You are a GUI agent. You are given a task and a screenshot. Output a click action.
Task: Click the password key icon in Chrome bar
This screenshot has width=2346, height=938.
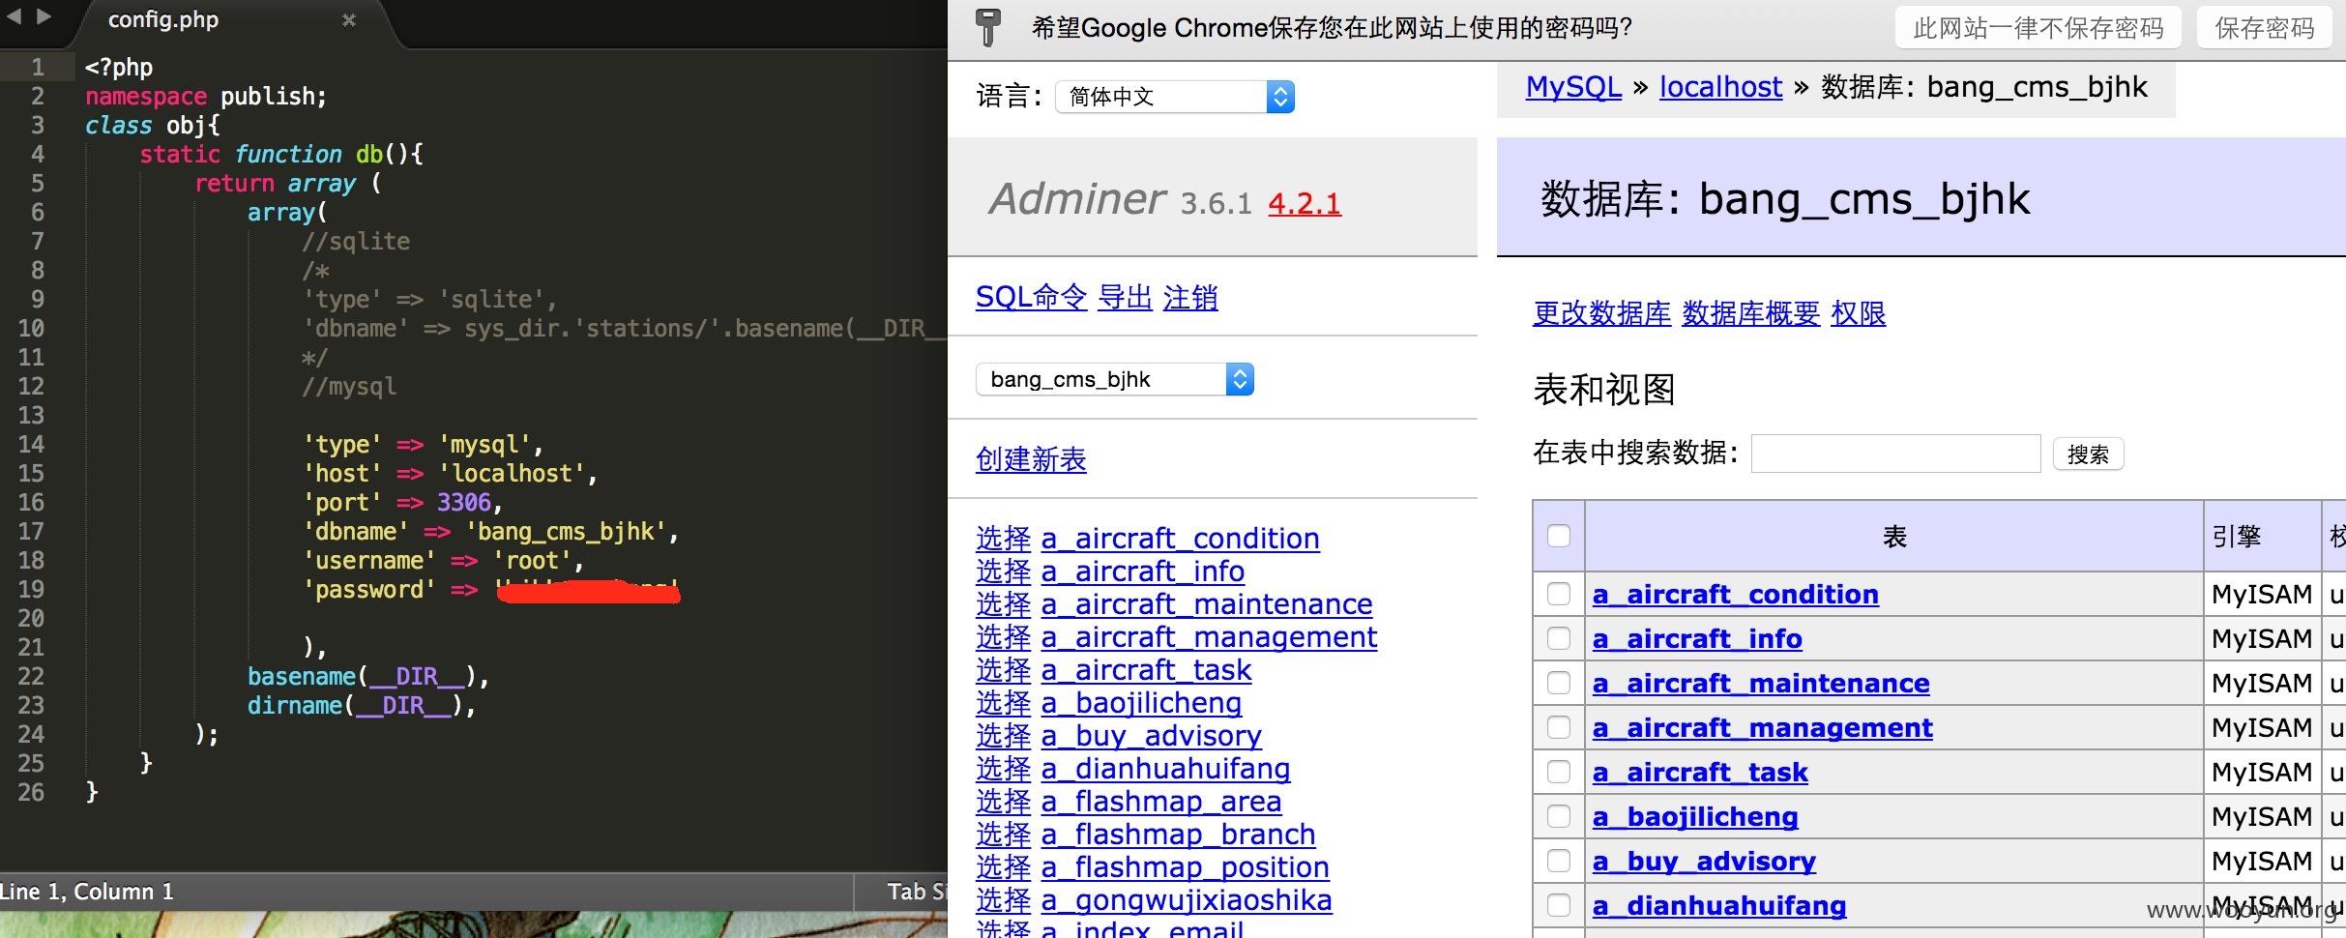[987, 27]
